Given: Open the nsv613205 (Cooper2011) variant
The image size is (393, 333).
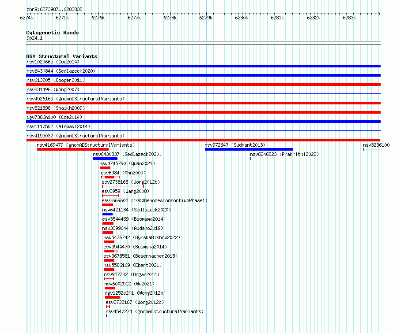Looking at the screenshot, I should (x=56, y=80).
